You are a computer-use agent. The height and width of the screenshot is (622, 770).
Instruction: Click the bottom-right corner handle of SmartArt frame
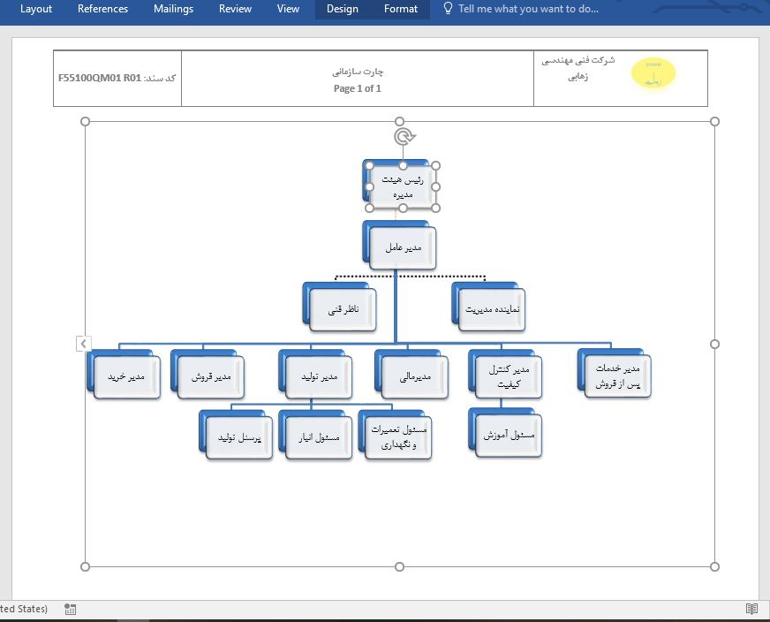(x=714, y=566)
